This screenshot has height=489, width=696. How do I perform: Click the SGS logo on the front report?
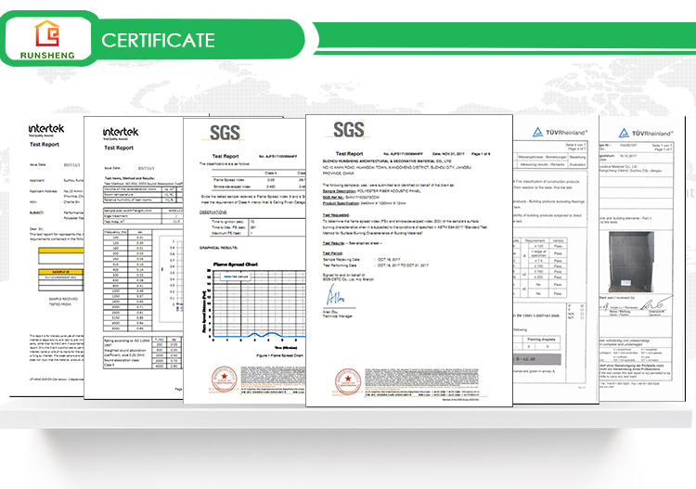pyautogui.click(x=348, y=128)
